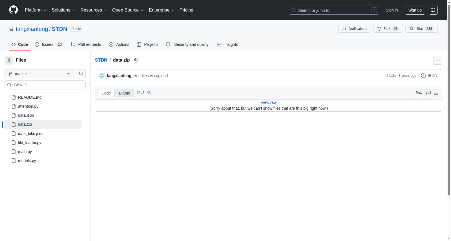This screenshot has height=241, width=451.
Task: Open the Security and quality tab
Action: 187,44
